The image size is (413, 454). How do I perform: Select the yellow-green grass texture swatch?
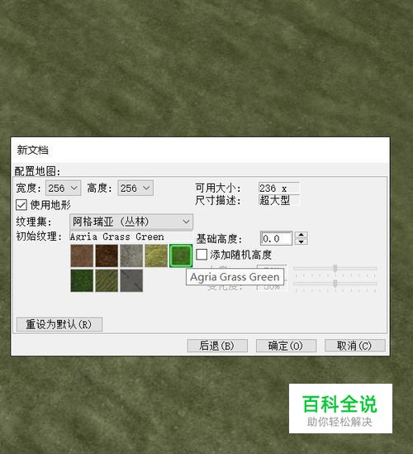pos(156,256)
